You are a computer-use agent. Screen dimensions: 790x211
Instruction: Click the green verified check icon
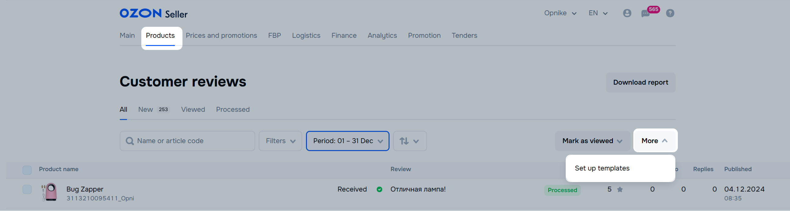tap(379, 190)
